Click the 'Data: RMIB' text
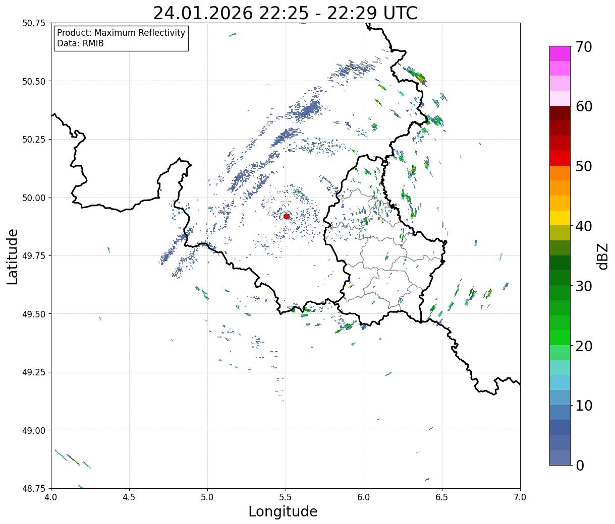Viewport: 615px width, 524px height. pos(80,44)
